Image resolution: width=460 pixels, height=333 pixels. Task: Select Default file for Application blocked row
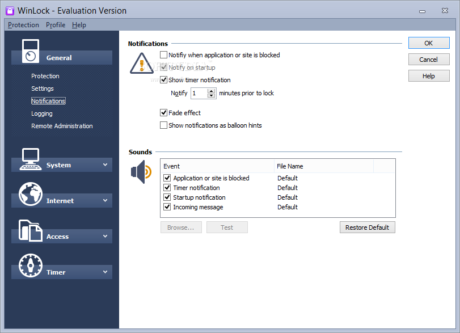point(288,178)
